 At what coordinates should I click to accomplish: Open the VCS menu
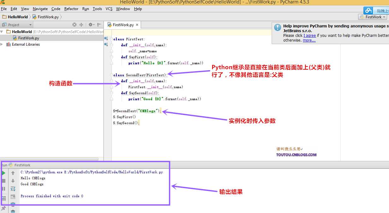point(109,9)
